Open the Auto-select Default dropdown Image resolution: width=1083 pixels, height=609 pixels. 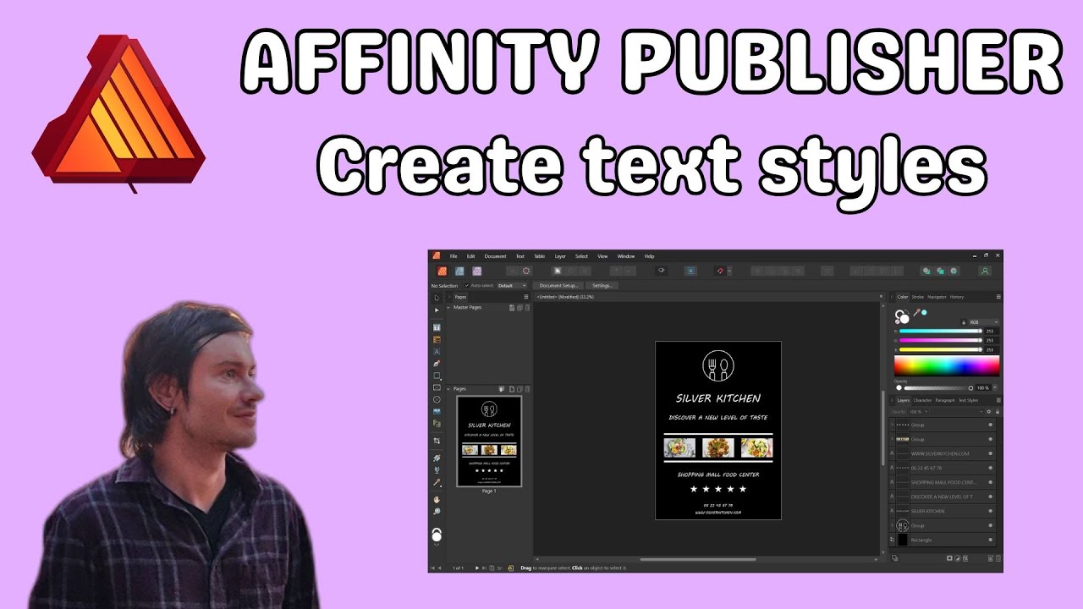click(512, 286)
